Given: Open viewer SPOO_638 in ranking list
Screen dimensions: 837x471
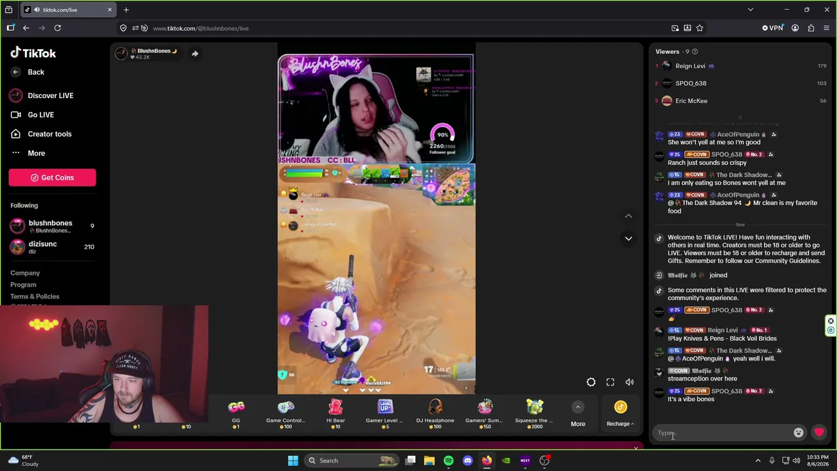Looking at the screenshot, I should [741, 83].
